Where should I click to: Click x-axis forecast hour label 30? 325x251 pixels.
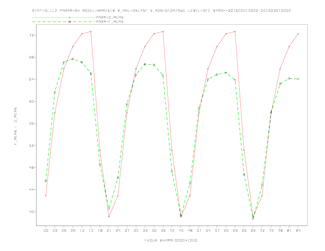(x=136, y=230)
